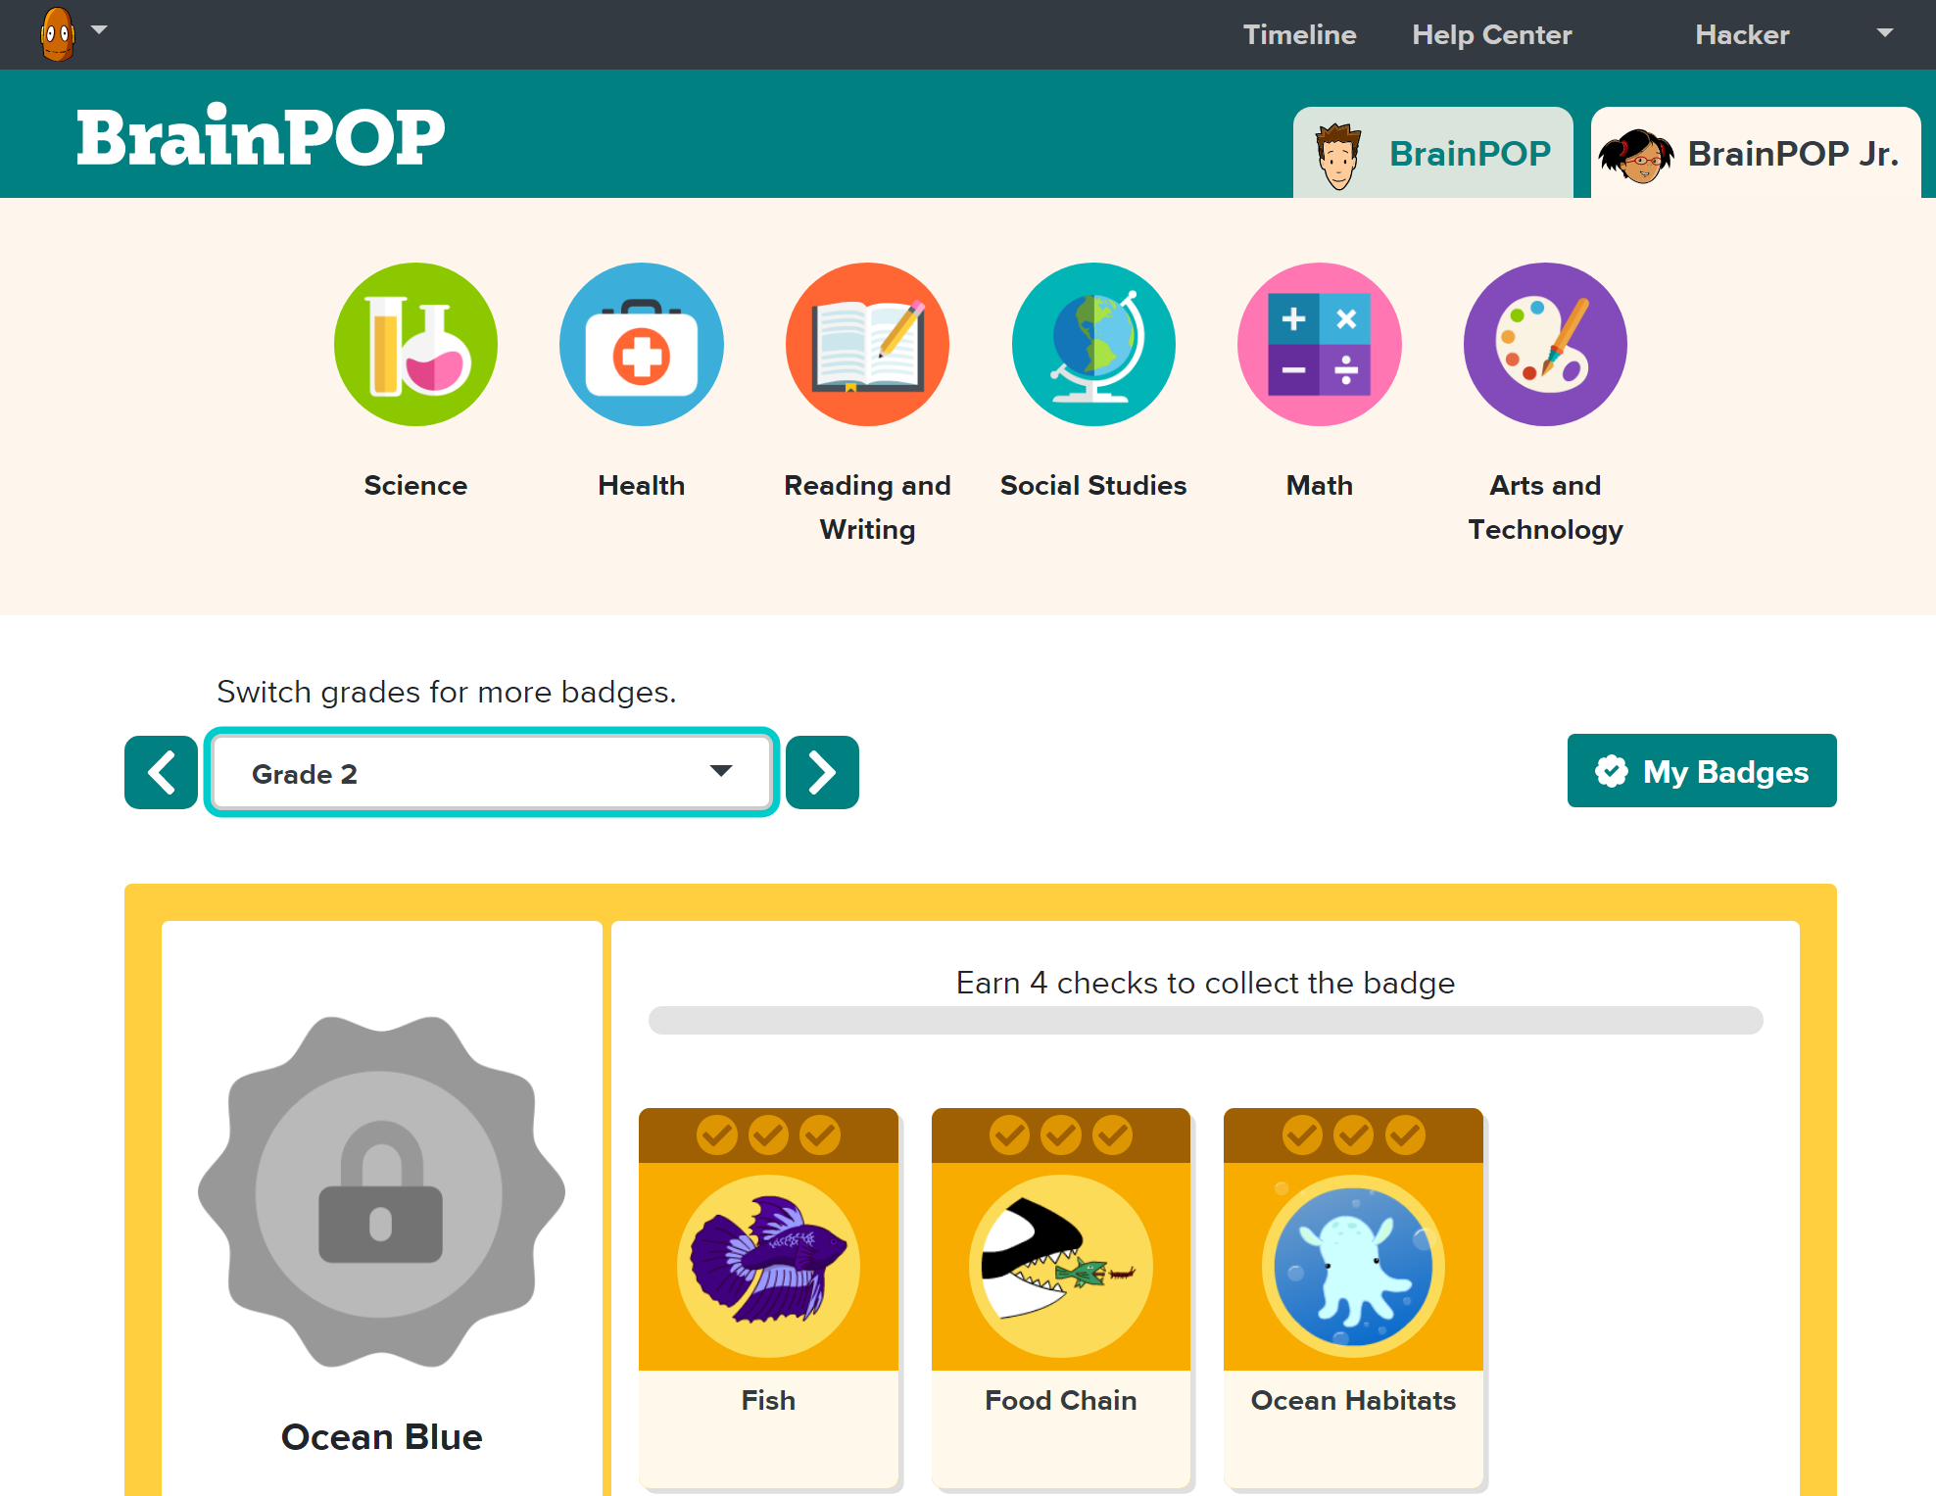The image size is (1936, 1496).
Task: Click third check mark on Fish card
Action: [x=820, y=1135]
